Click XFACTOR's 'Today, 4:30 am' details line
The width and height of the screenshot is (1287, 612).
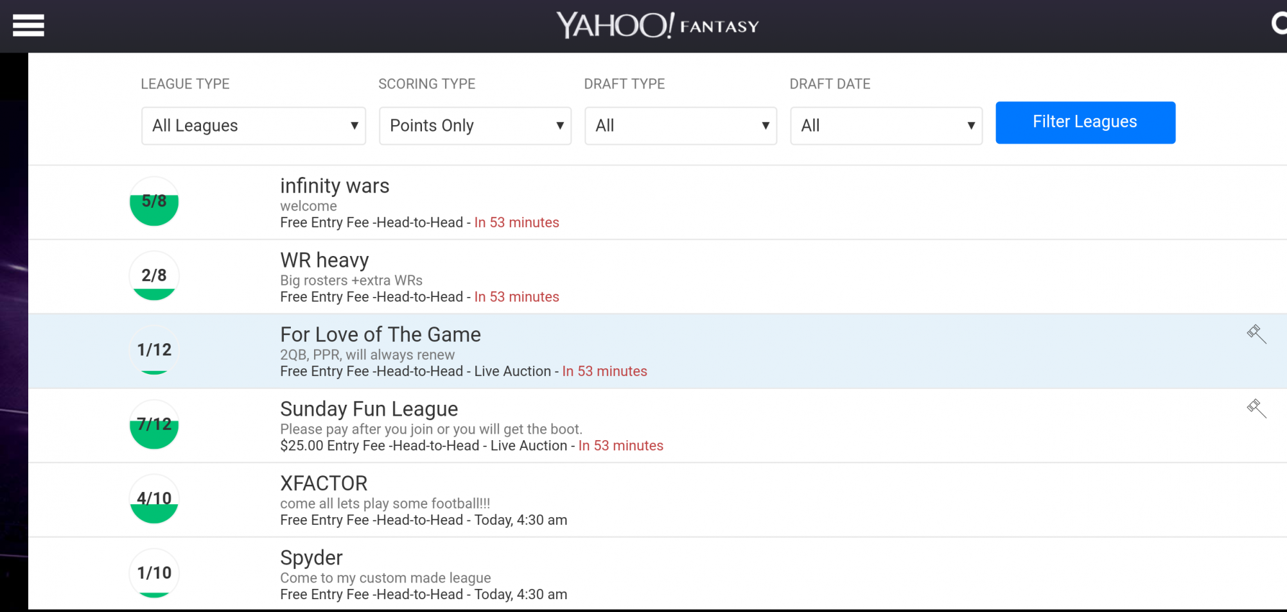[423, 520]
